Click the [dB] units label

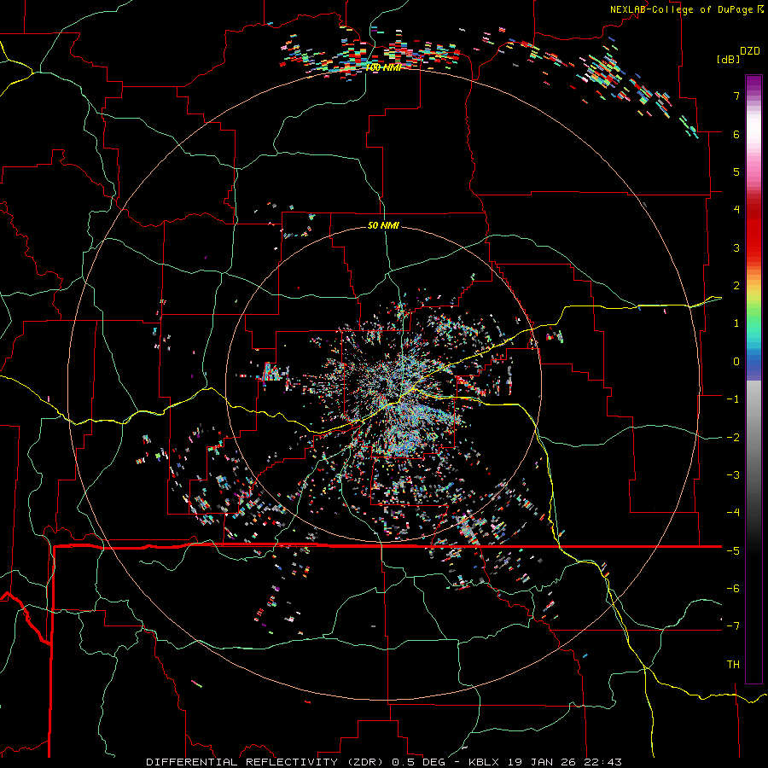728,59
